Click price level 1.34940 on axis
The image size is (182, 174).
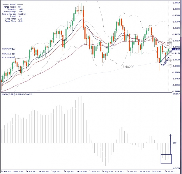[x=176, y=91]
